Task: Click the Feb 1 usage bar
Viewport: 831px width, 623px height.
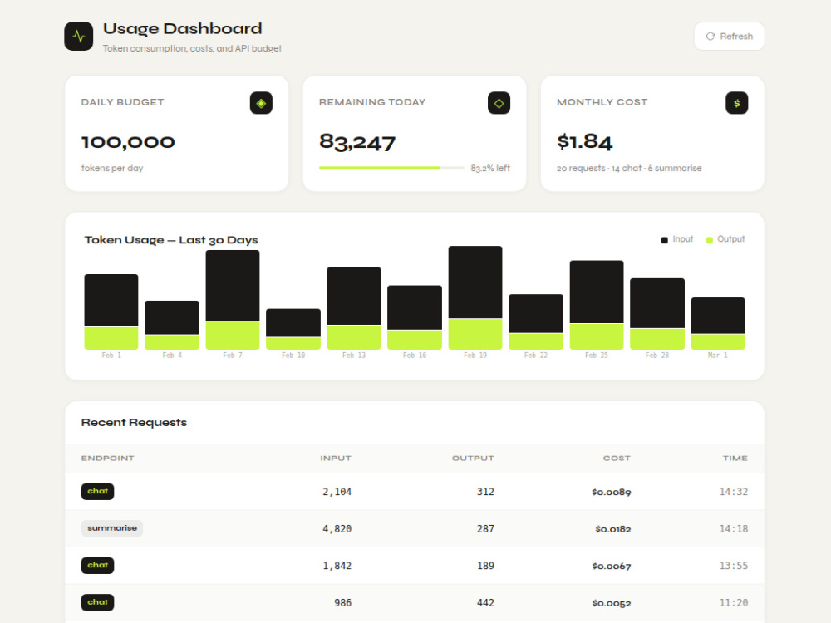Action: pos(111,311)
